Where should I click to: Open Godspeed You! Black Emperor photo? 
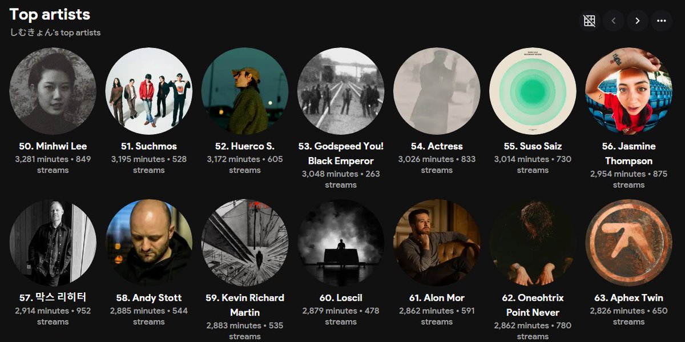341,91
